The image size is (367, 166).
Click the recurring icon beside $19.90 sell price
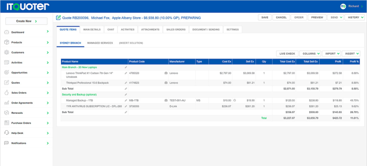(235, 100)
